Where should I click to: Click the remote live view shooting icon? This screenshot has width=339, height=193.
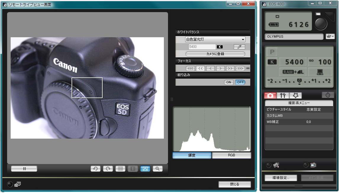tap(276, 165)
